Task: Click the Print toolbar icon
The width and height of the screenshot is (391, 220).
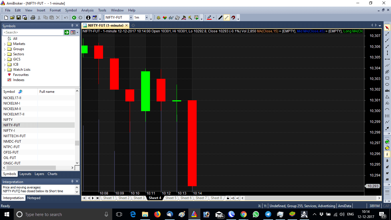Action: click(33, 17)
